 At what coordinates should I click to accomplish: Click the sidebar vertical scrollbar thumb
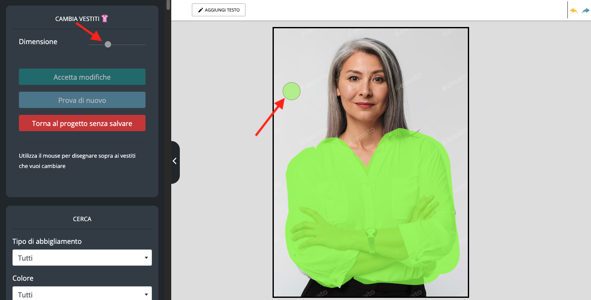pos(168,5)
